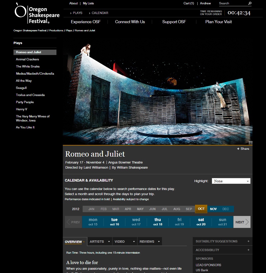Click the Angus Bowmer Theatre text
266x273 pixels.
(x=125, y=162)
